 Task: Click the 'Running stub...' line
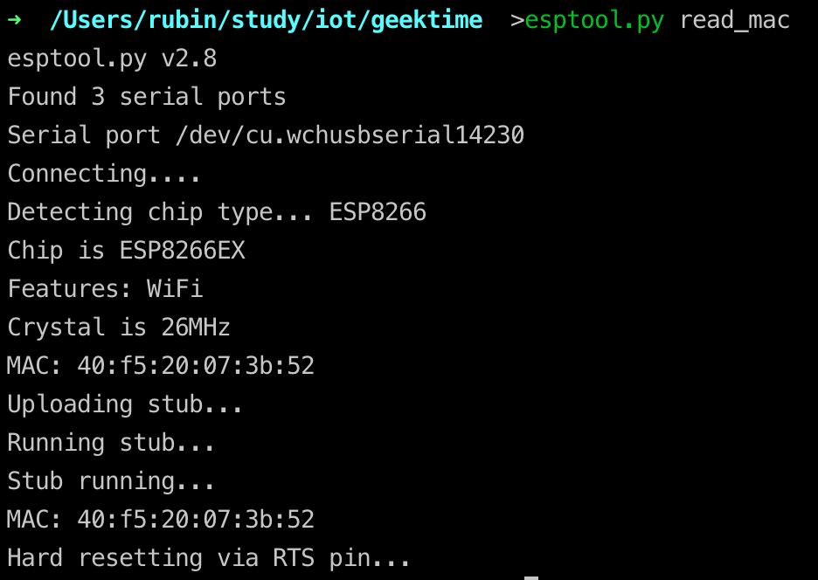111,443
